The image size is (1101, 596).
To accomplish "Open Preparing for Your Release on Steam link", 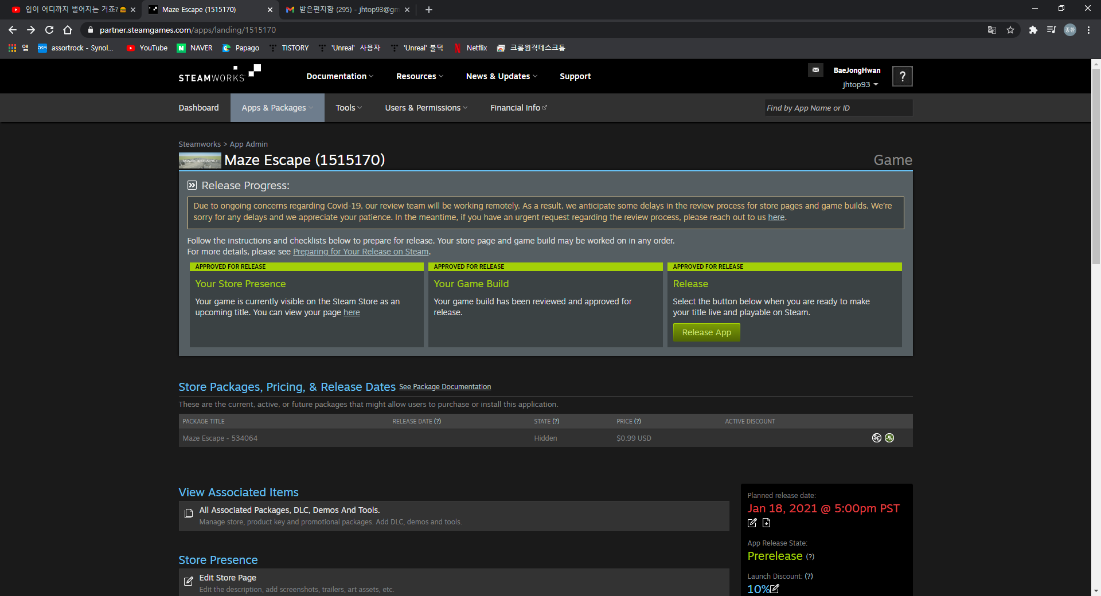I will [361, 252].
